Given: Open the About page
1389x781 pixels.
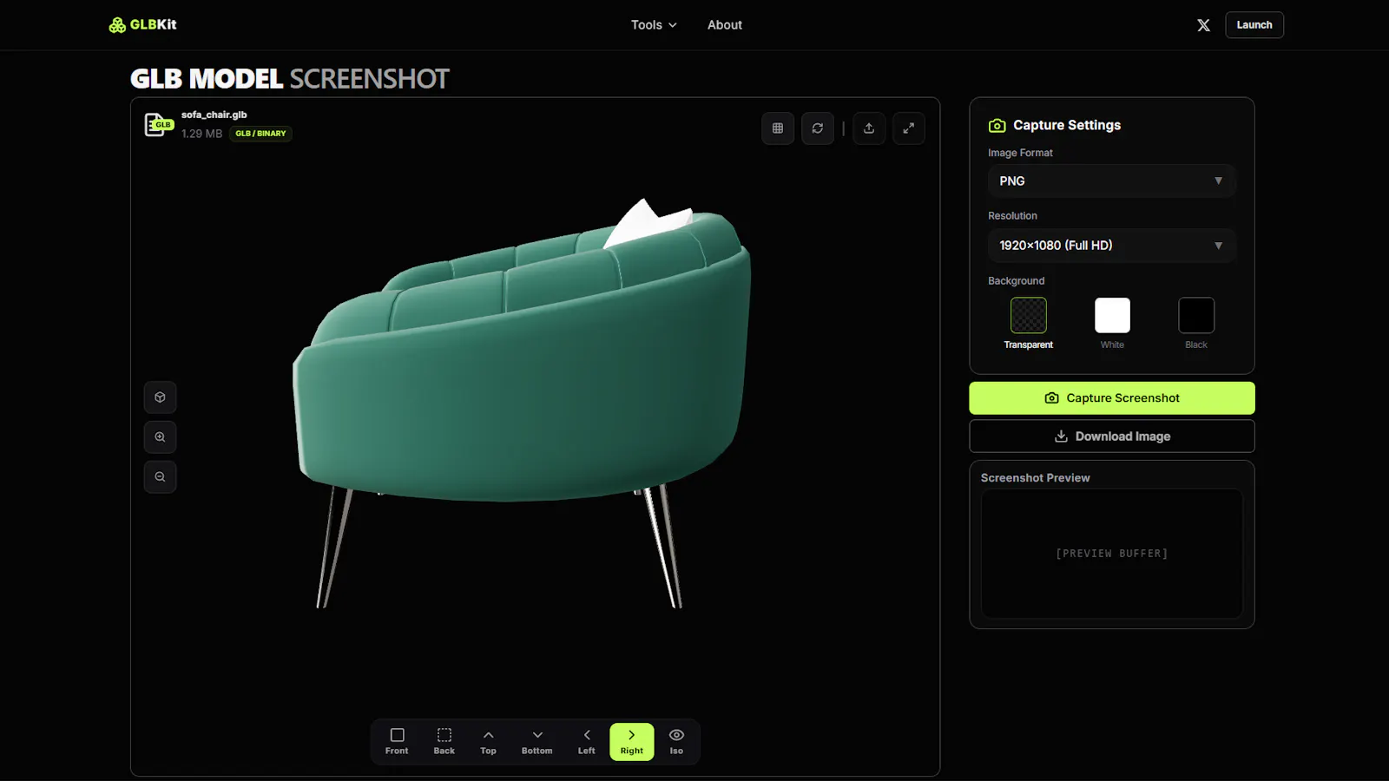Looking at the screenshot, I should [x=725, y=25].
